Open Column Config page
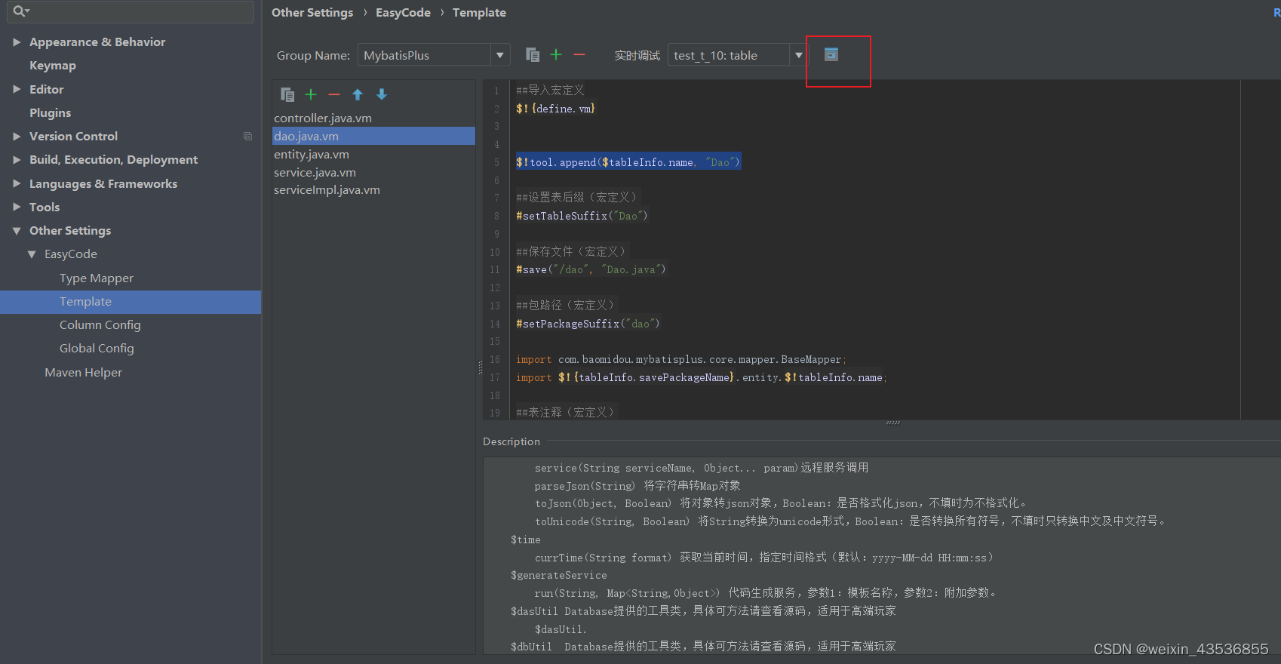 click(100, 325)
